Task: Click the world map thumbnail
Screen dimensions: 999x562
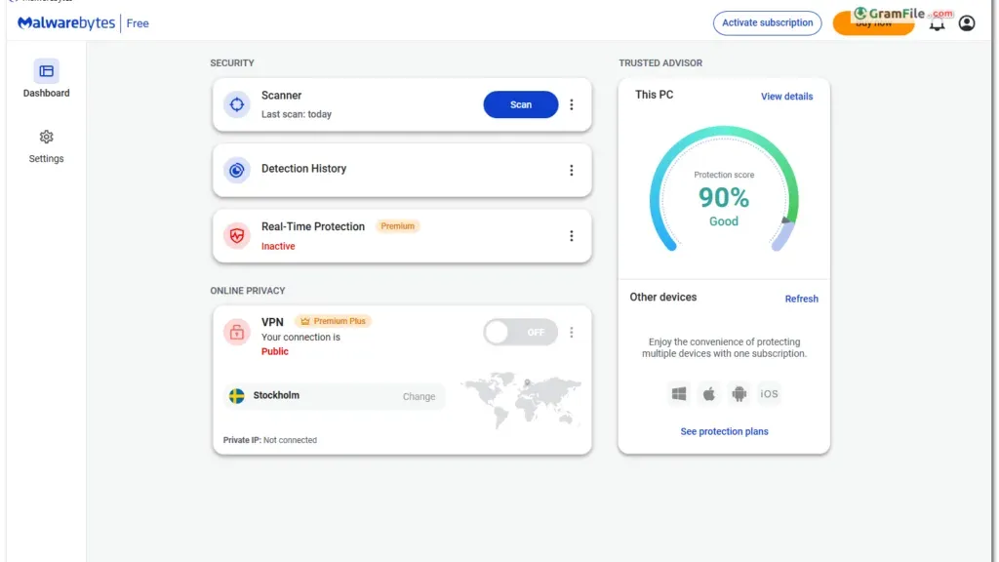Action: point(521,400)
